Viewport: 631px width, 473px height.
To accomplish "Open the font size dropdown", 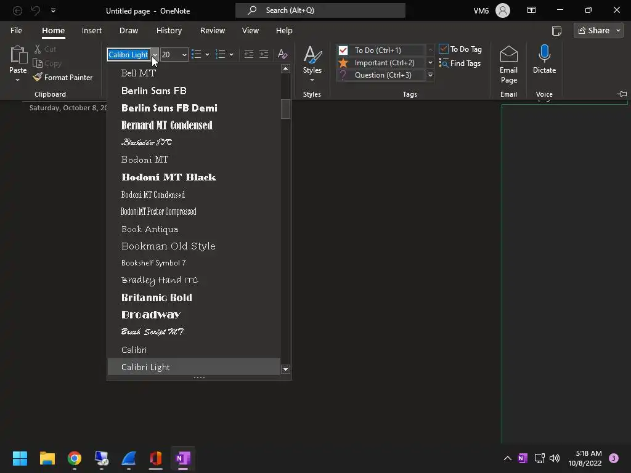I will pyautogui.click(x=184, y=54).
